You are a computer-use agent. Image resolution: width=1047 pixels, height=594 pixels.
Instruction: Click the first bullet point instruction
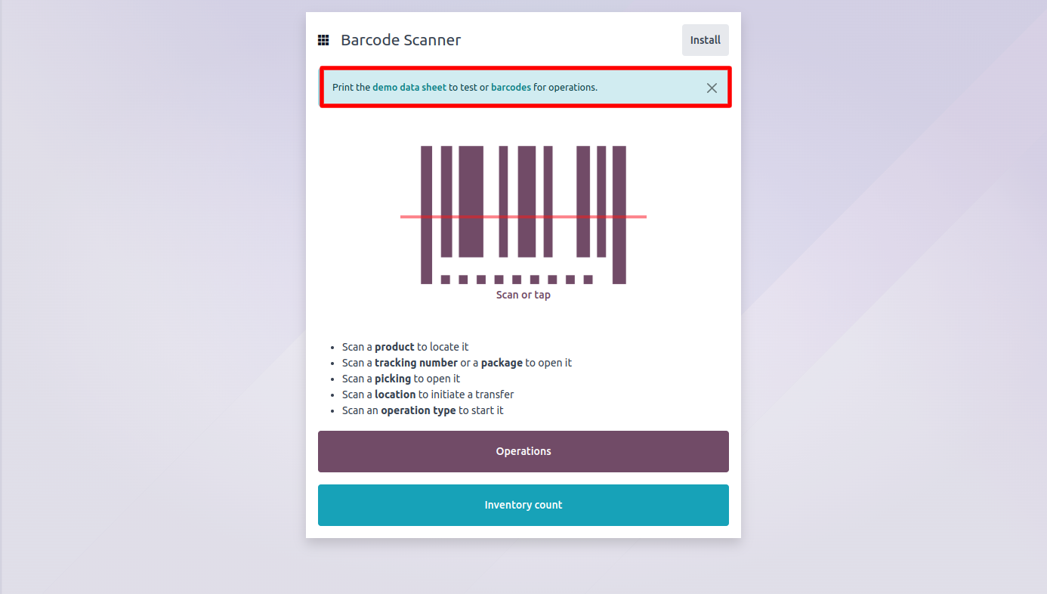click(405, 346)
